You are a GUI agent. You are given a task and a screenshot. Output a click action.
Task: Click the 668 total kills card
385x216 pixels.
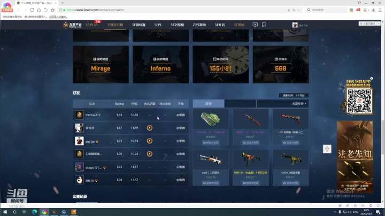(281, 65)
